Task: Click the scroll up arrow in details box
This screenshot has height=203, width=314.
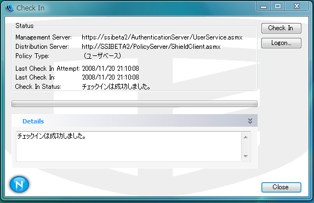Action: pyautogui.click(x=246, y=137)
